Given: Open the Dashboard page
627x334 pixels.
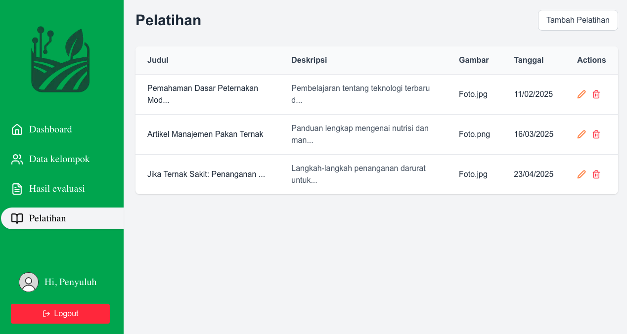Looking at the screenshot, I should click(50, 129).
